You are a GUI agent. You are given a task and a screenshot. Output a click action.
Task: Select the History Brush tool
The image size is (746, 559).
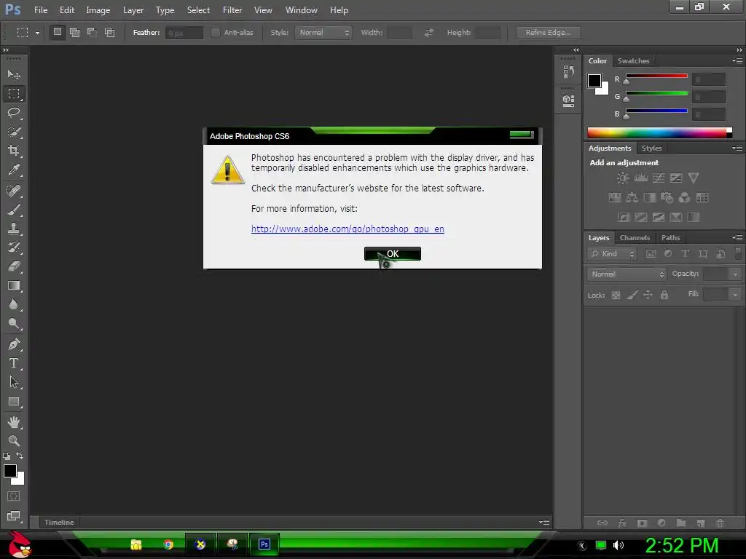pos(14,247)
